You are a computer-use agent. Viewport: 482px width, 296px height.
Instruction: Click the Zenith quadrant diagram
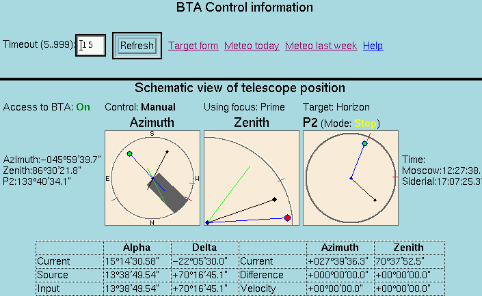pos(252,178)
